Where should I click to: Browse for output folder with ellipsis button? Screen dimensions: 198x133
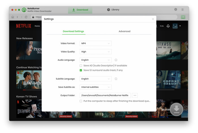point(135,95)
